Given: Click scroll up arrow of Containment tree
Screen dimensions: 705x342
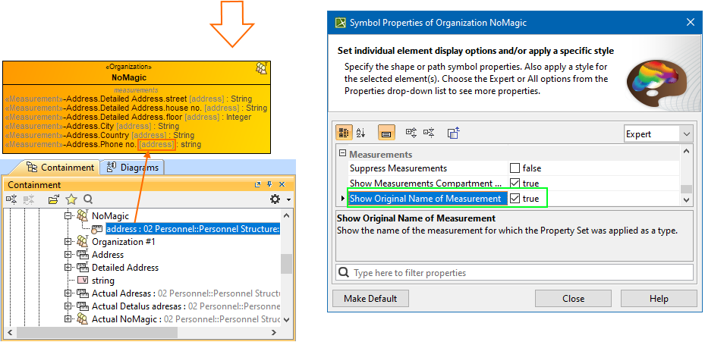Looking at the screenshot, I should 286,215.
